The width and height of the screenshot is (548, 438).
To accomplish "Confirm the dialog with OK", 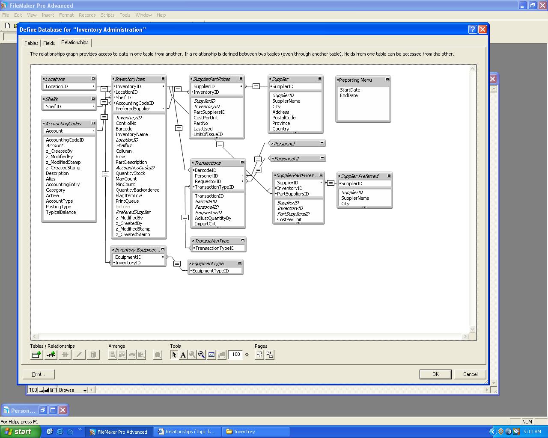I will click(435, 374).
